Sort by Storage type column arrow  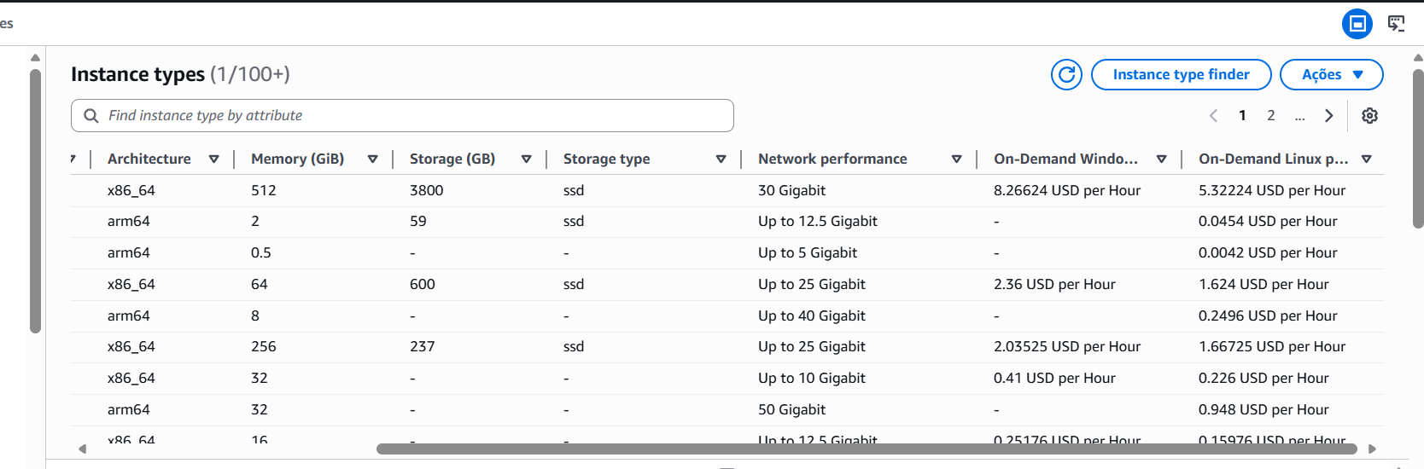721,159
